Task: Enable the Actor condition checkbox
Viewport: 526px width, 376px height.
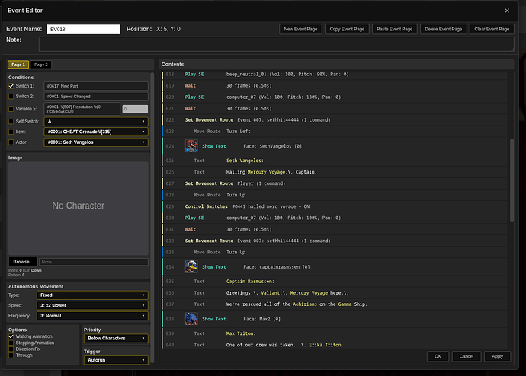Action: click(11, 142)
